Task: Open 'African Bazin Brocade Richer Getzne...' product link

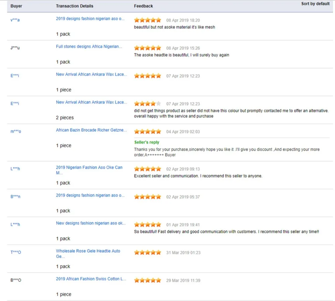Action: click(x=91, y=130)
